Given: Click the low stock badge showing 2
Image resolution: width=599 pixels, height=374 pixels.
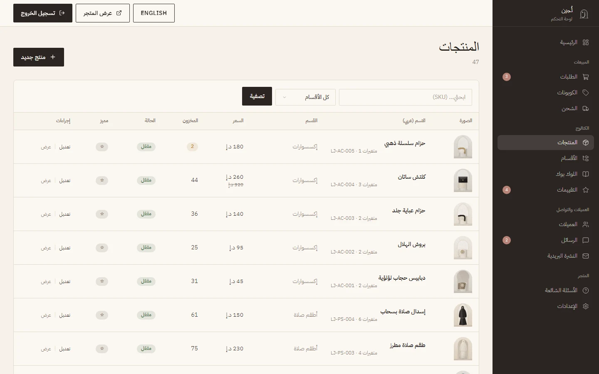Looking at the screenshot, I should pos(192,147).
